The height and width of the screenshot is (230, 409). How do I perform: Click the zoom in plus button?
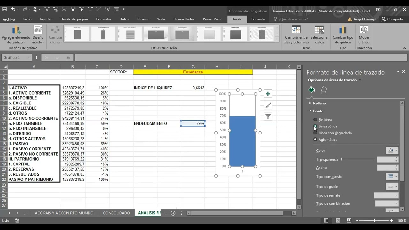[392, 221]
